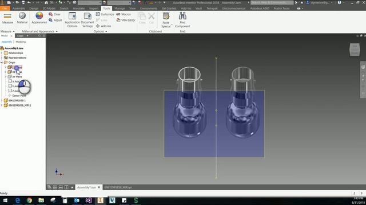
Task: Open the material combo box in title bar
Action: tap(90, 2)
